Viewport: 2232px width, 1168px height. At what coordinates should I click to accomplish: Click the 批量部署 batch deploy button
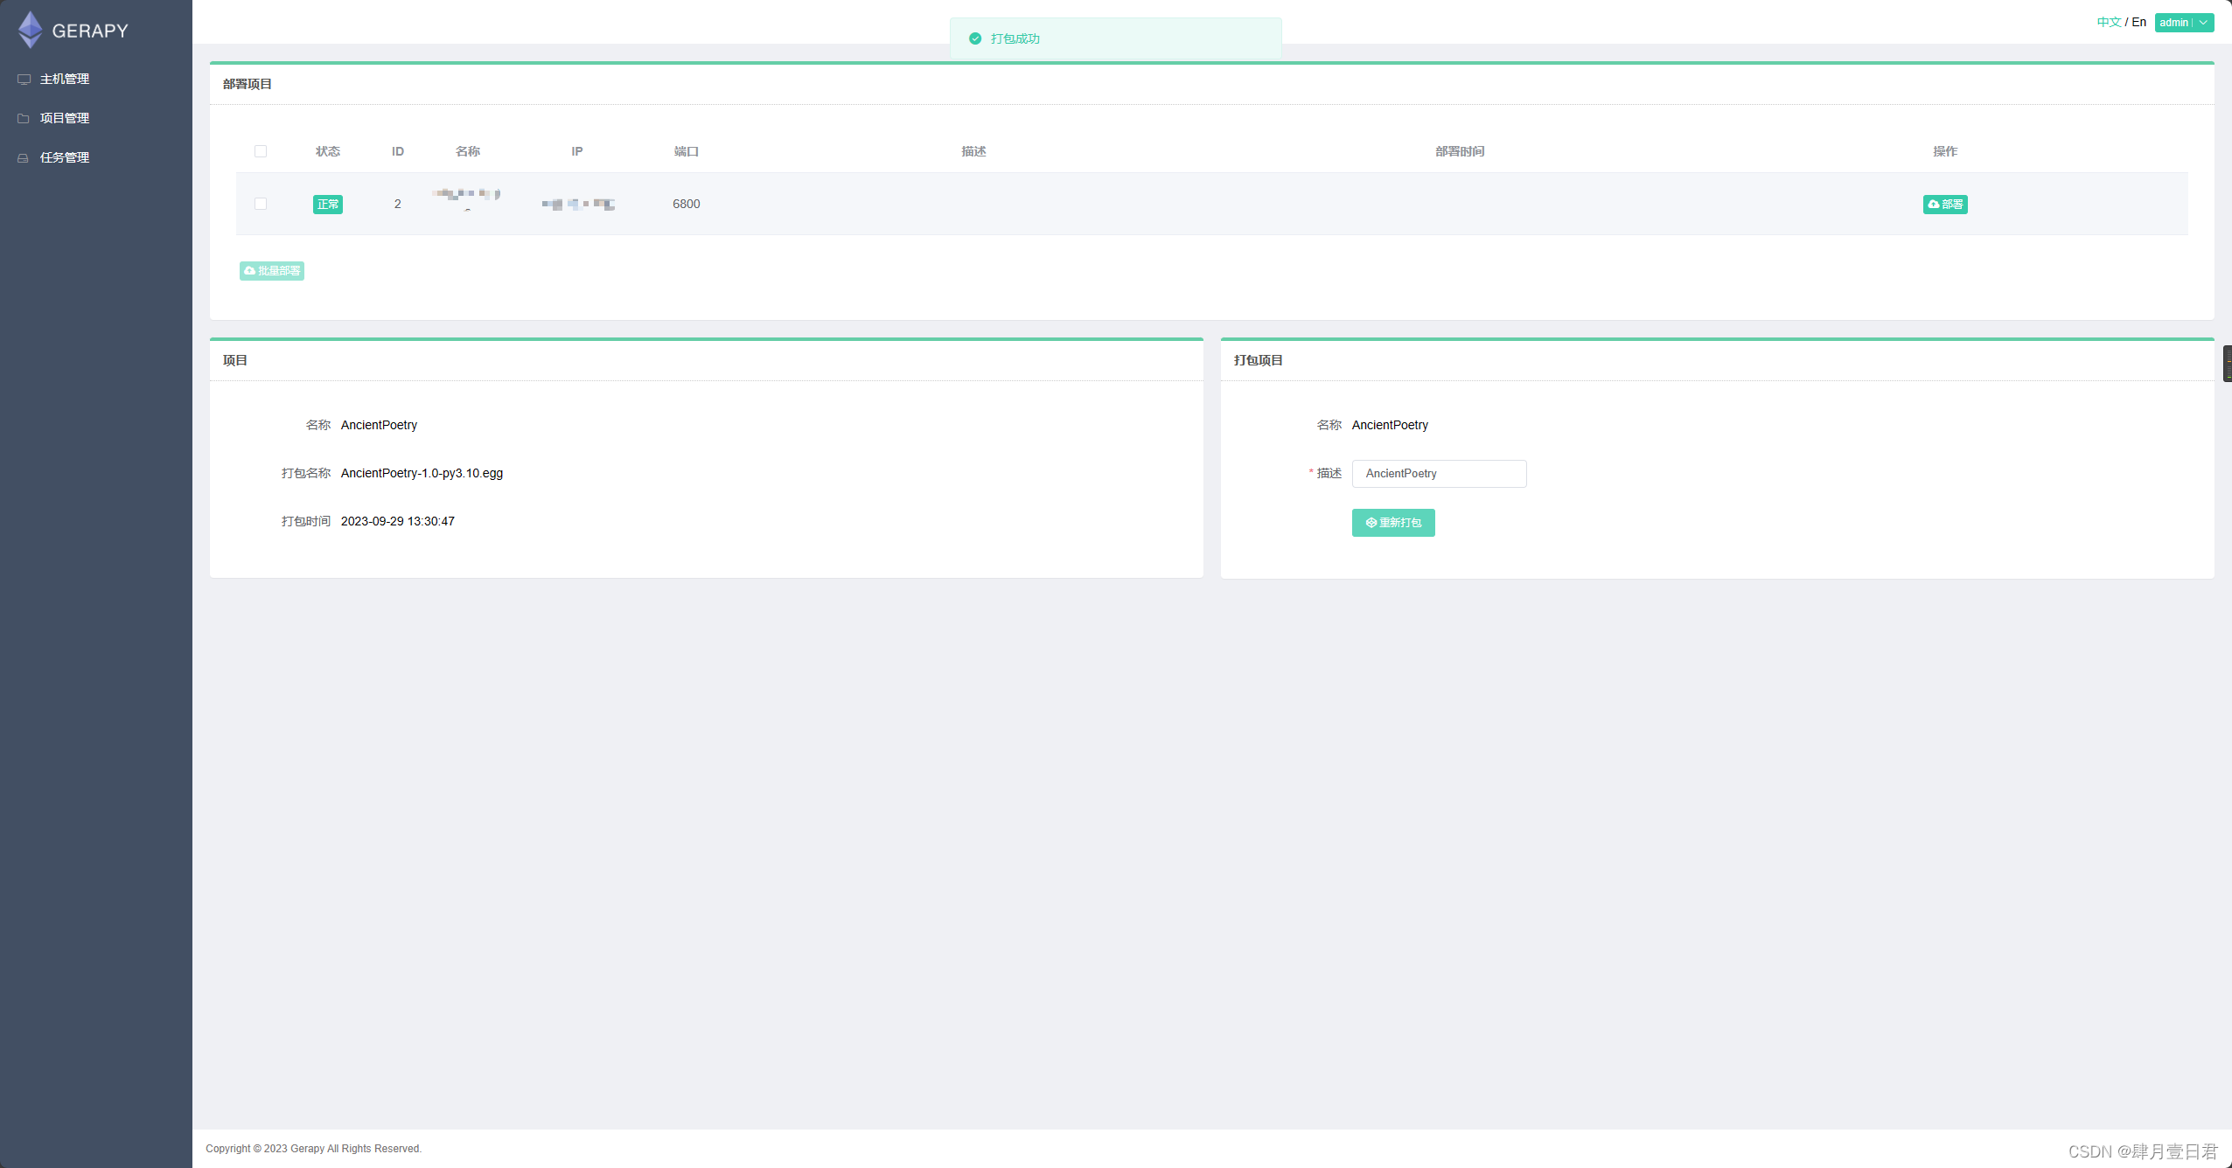point(272,271)
